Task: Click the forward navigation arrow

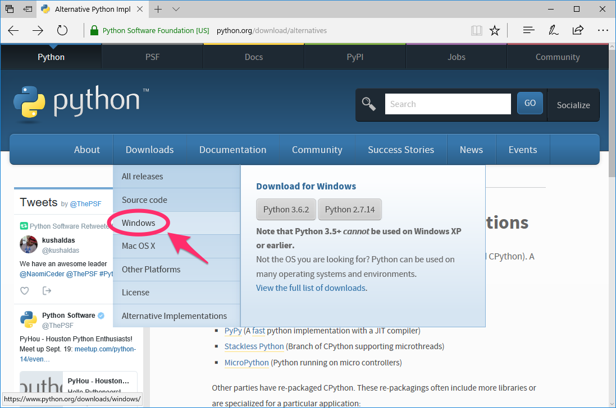Action: coord(38,30)
